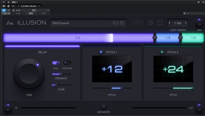Open the preset file document icon
The height and width of the screenshot is (116, 205).
tap(14, 10)
